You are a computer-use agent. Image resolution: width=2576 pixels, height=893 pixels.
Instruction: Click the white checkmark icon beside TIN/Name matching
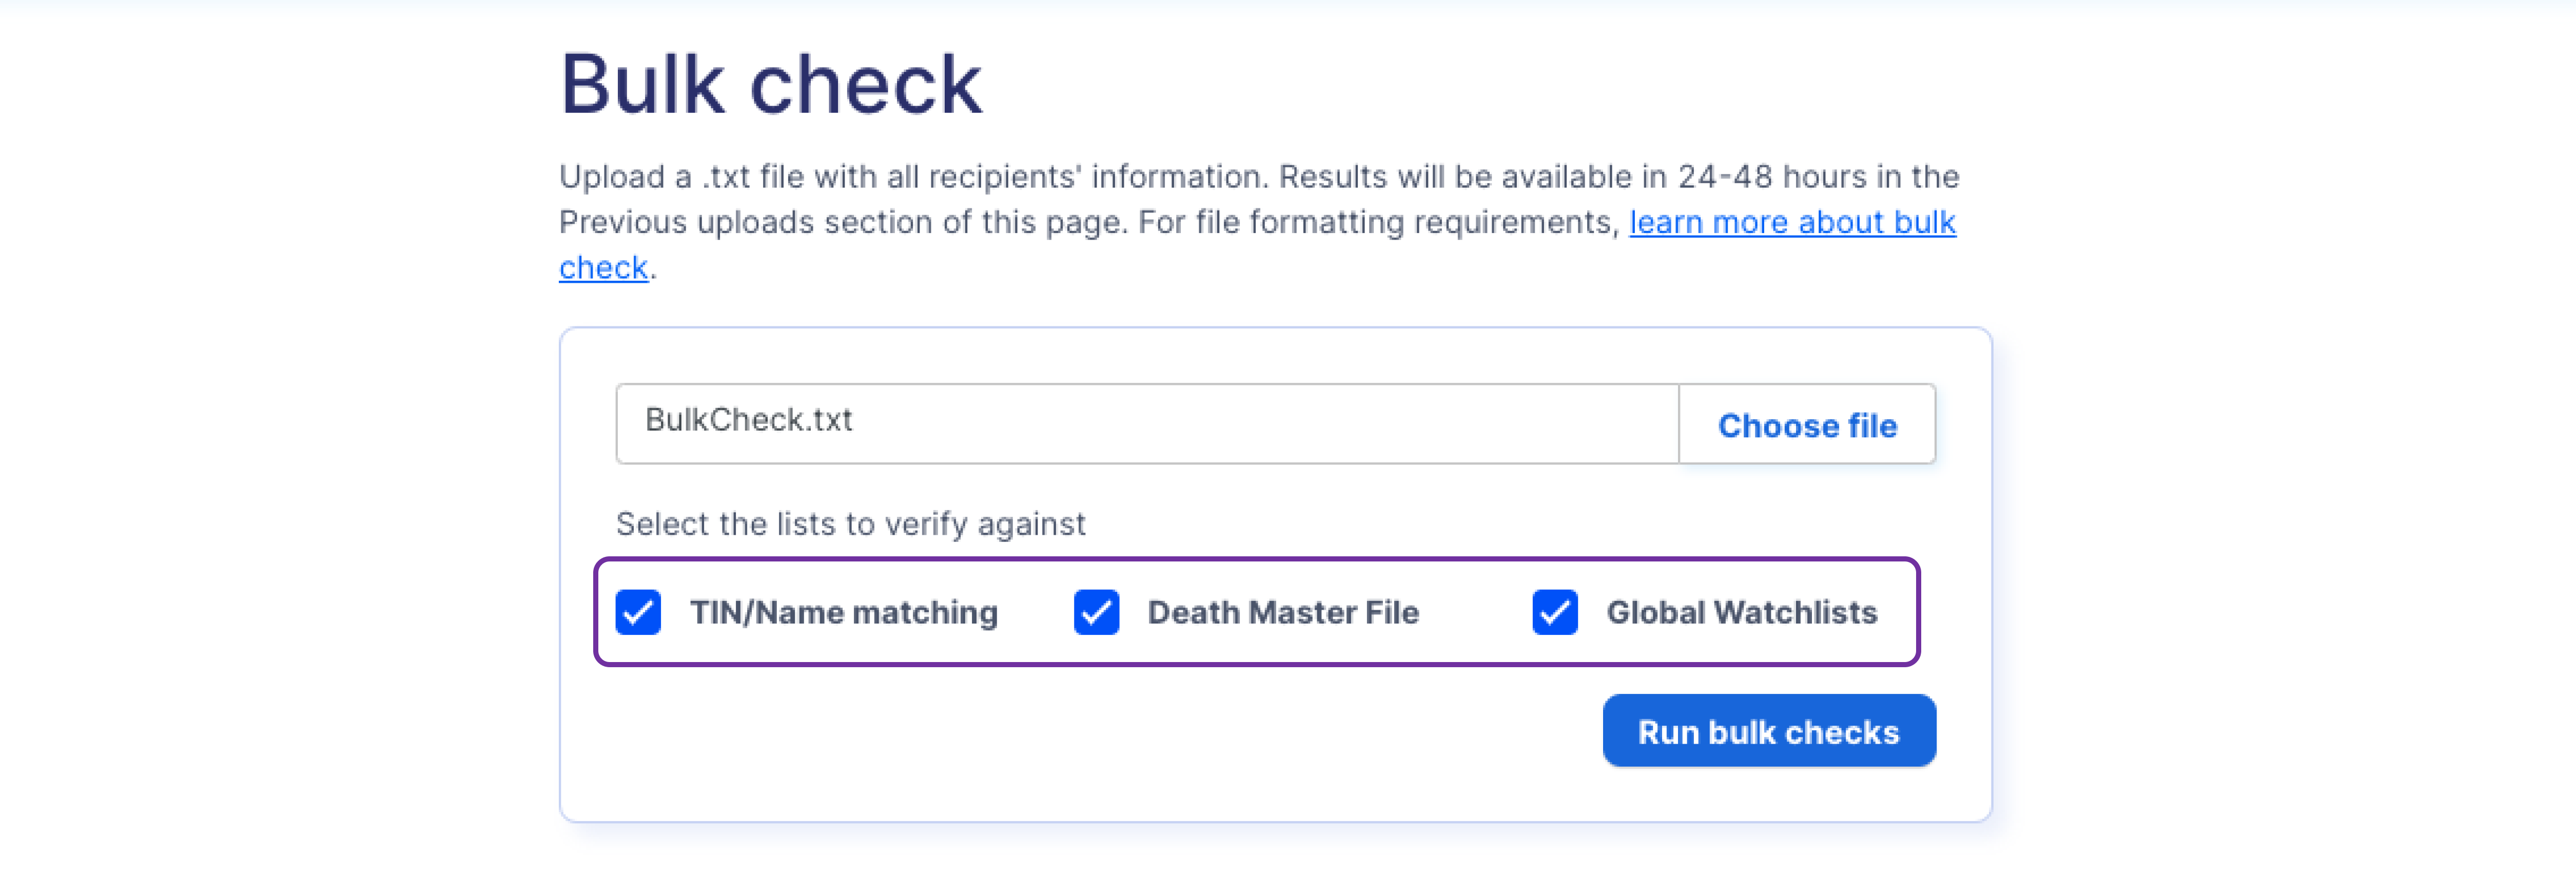tap(638, 612)
